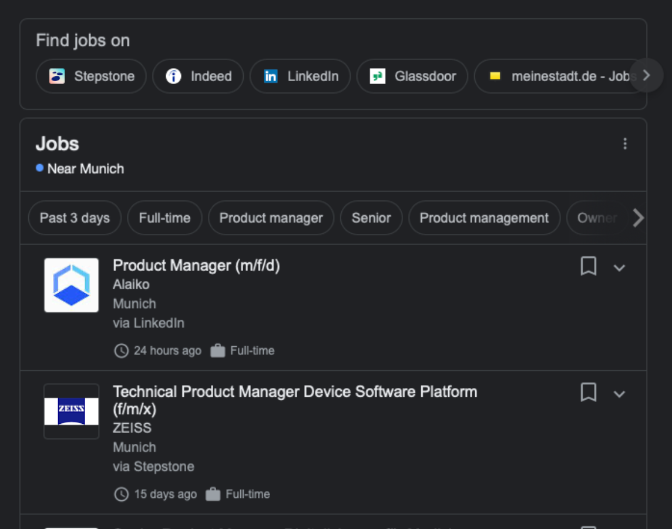The image size is (672, 529).
Task: Click the Find jobs on heading
Action: [x=83, y=41]
